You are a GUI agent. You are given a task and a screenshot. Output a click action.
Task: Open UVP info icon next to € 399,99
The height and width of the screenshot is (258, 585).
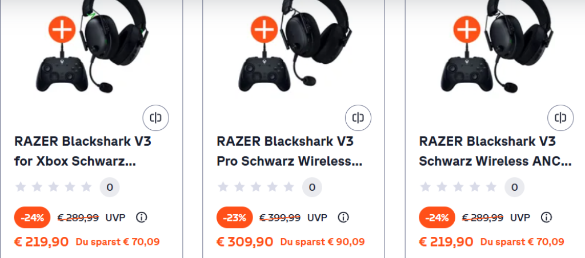click(x=343, y=217)
